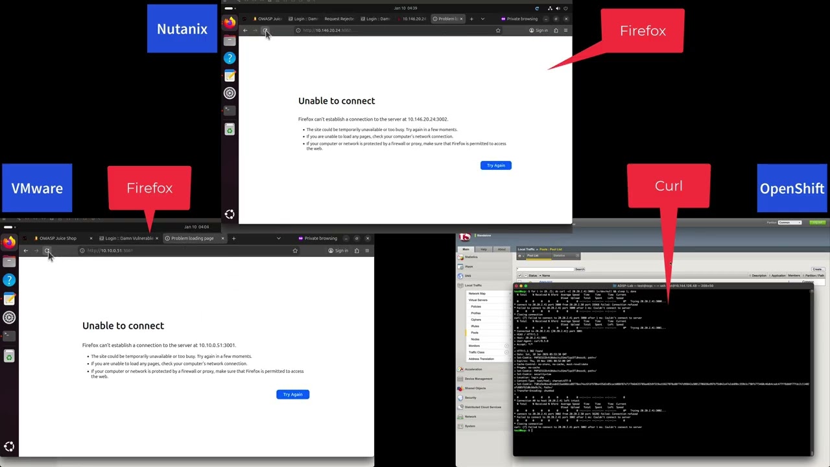
Task: Click the Create... button in the F5 pool list
Action: [818, 269]
